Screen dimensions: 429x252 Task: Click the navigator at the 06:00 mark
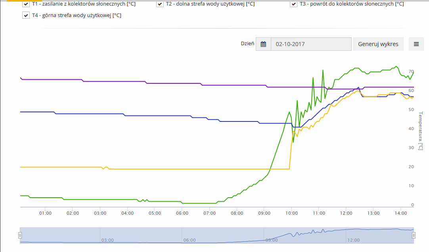point(189,240)
